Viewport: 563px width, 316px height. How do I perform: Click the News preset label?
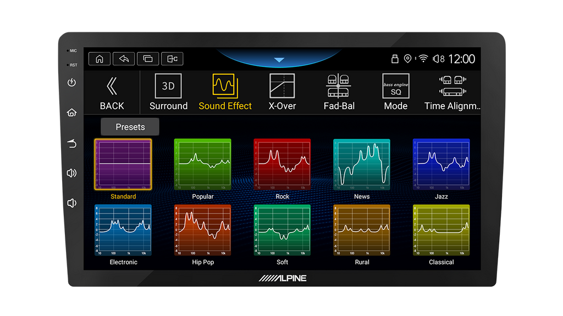pos(362,196)
